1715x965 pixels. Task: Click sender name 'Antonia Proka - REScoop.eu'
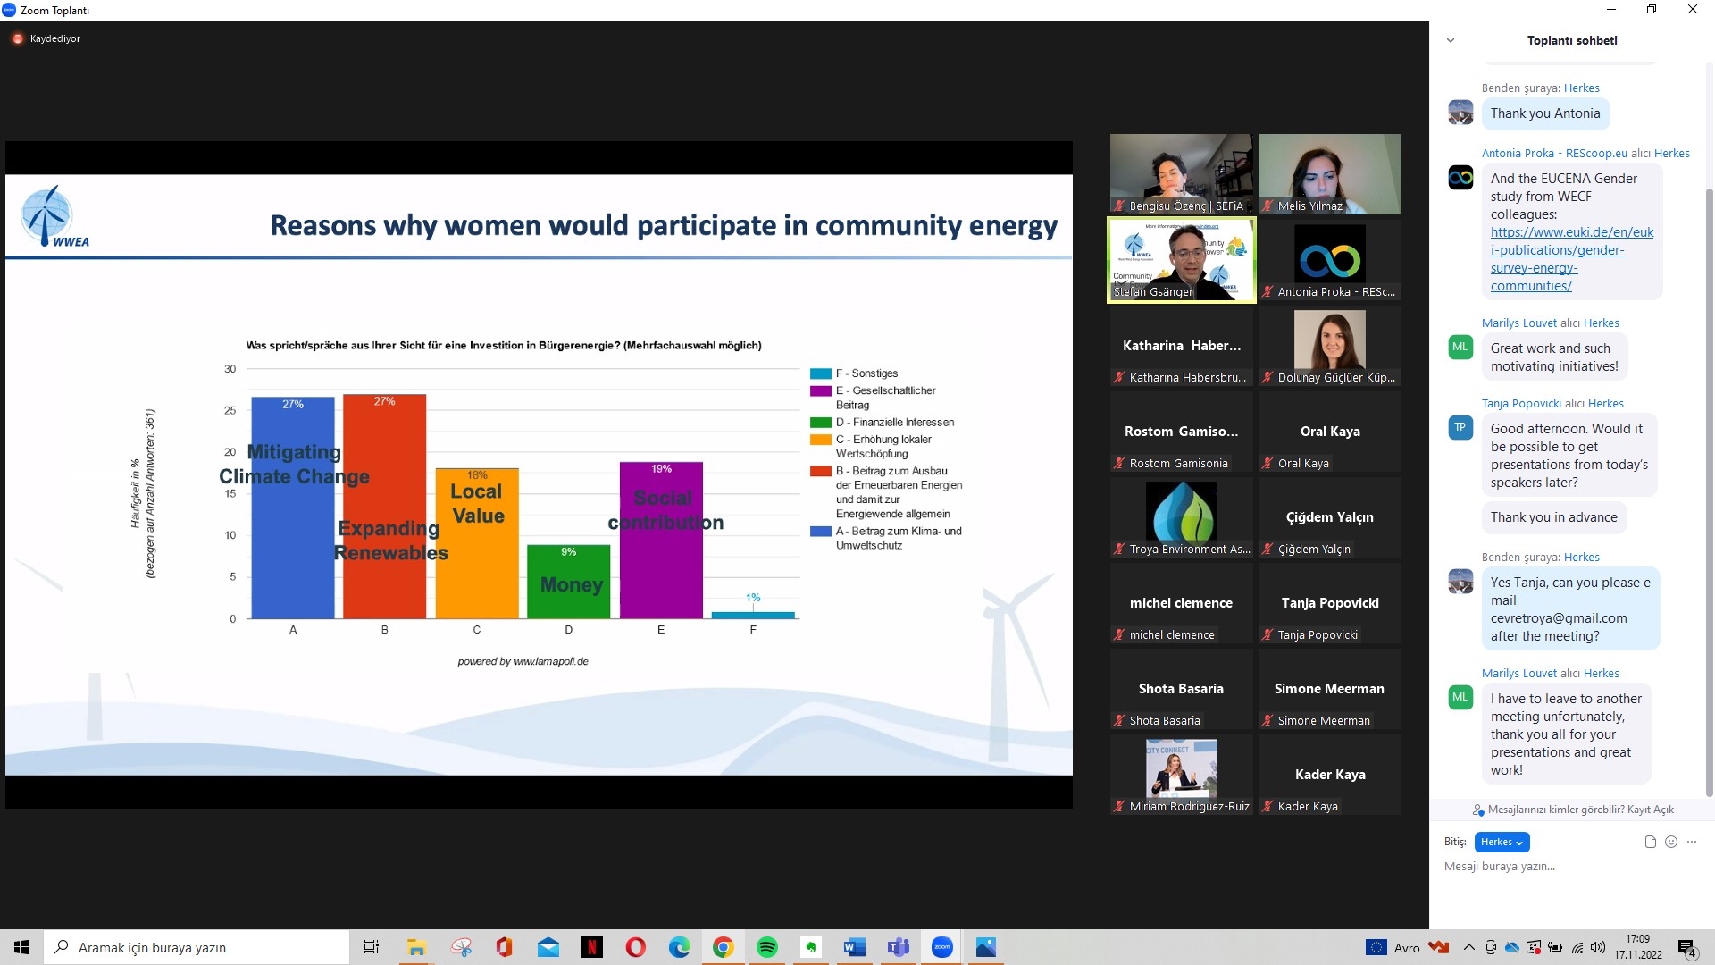pos(1554,153)
